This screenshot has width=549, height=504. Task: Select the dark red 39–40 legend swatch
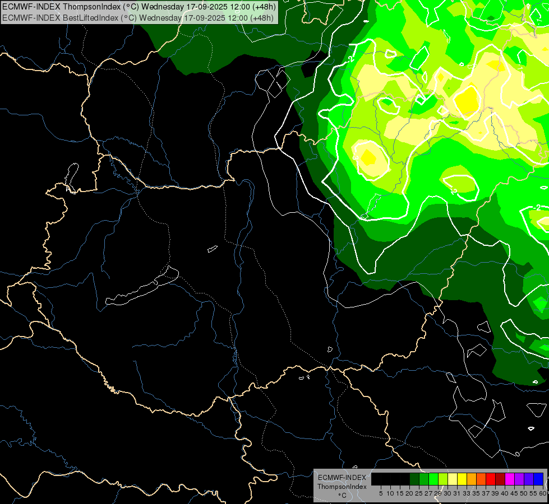tap(500, 479)
